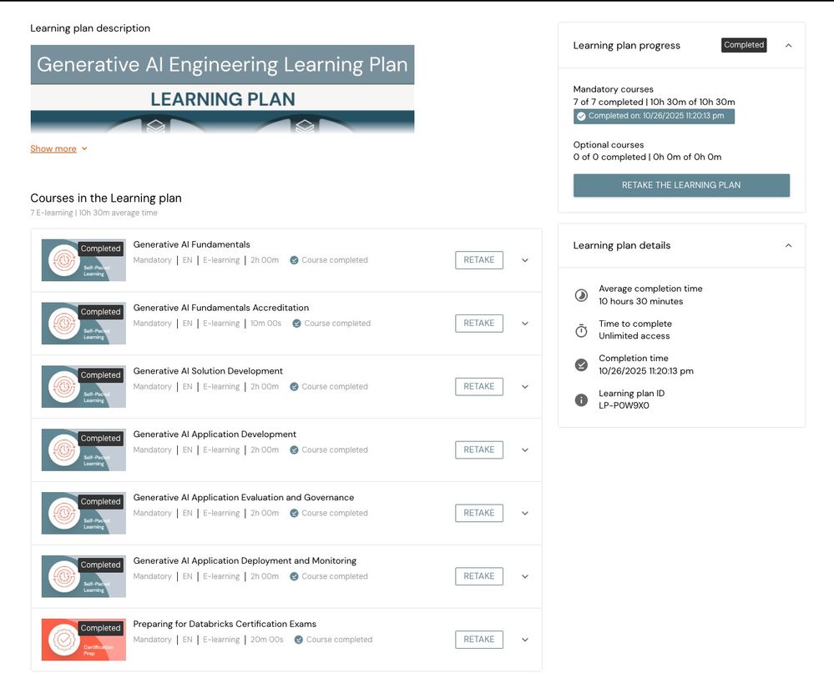The height and width of the screenshot is (698, 834).
Task: Click the Generative AI Engineering Learning Plan banner
Action: click(x=222, y=88)
